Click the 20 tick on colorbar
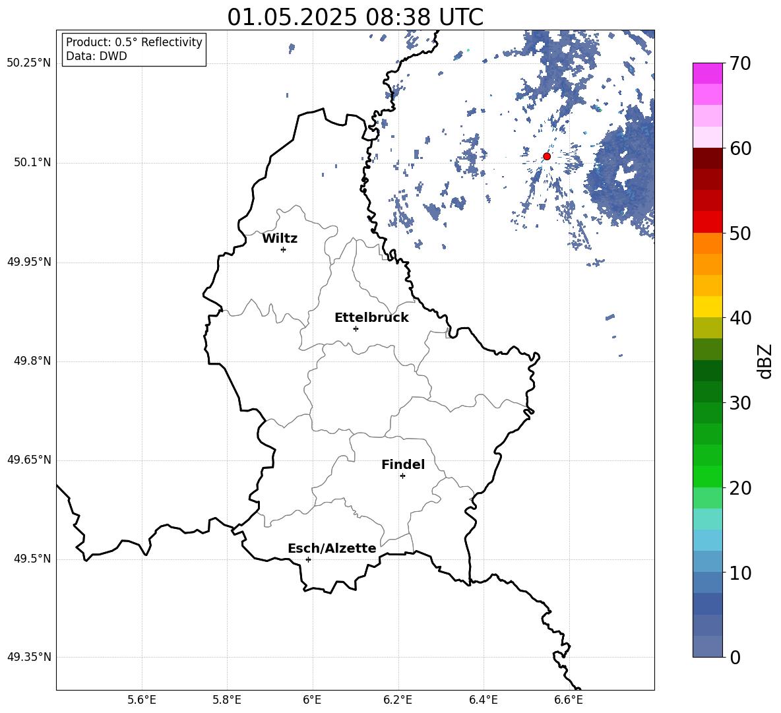Screen dimensions: 781x713 coord(740,488)
